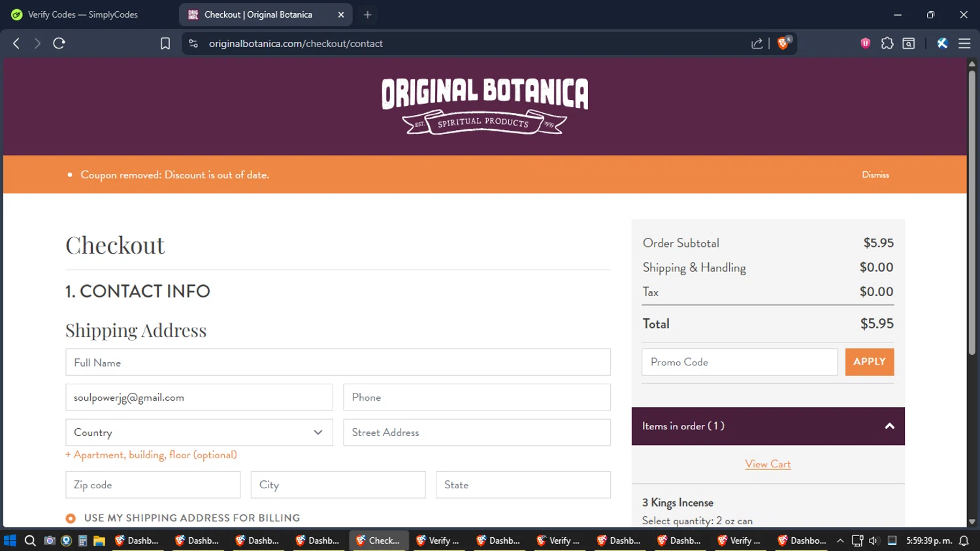This screenshot has width=980, height=551.
Task: Click into the Full Name field
Action: coord(338,362)
